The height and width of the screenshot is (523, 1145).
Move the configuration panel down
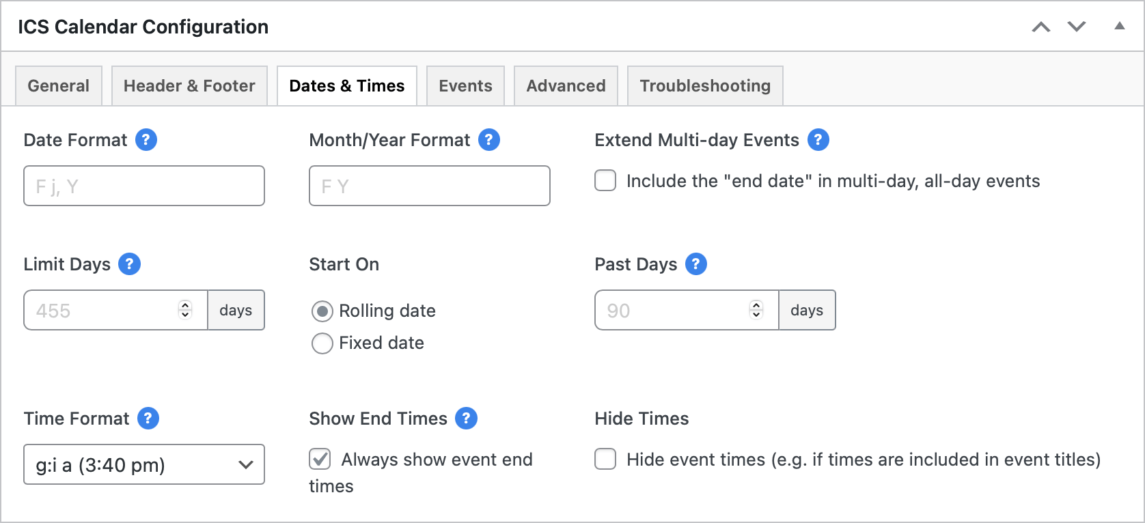coord(1077,27)
